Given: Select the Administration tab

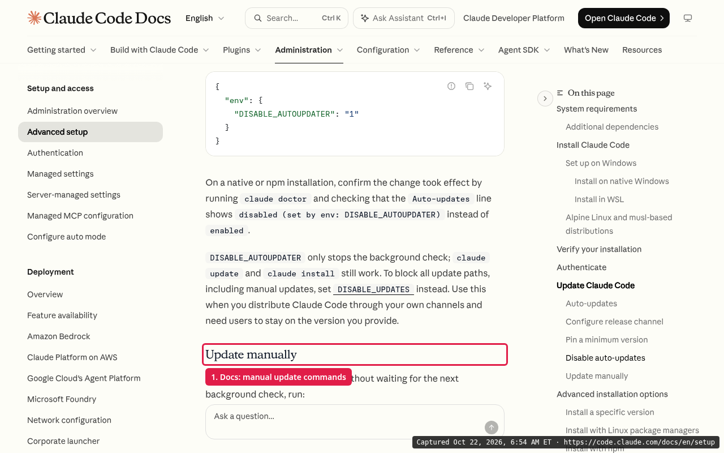Looking at the screenshot, I should click(x=309, y=50).
